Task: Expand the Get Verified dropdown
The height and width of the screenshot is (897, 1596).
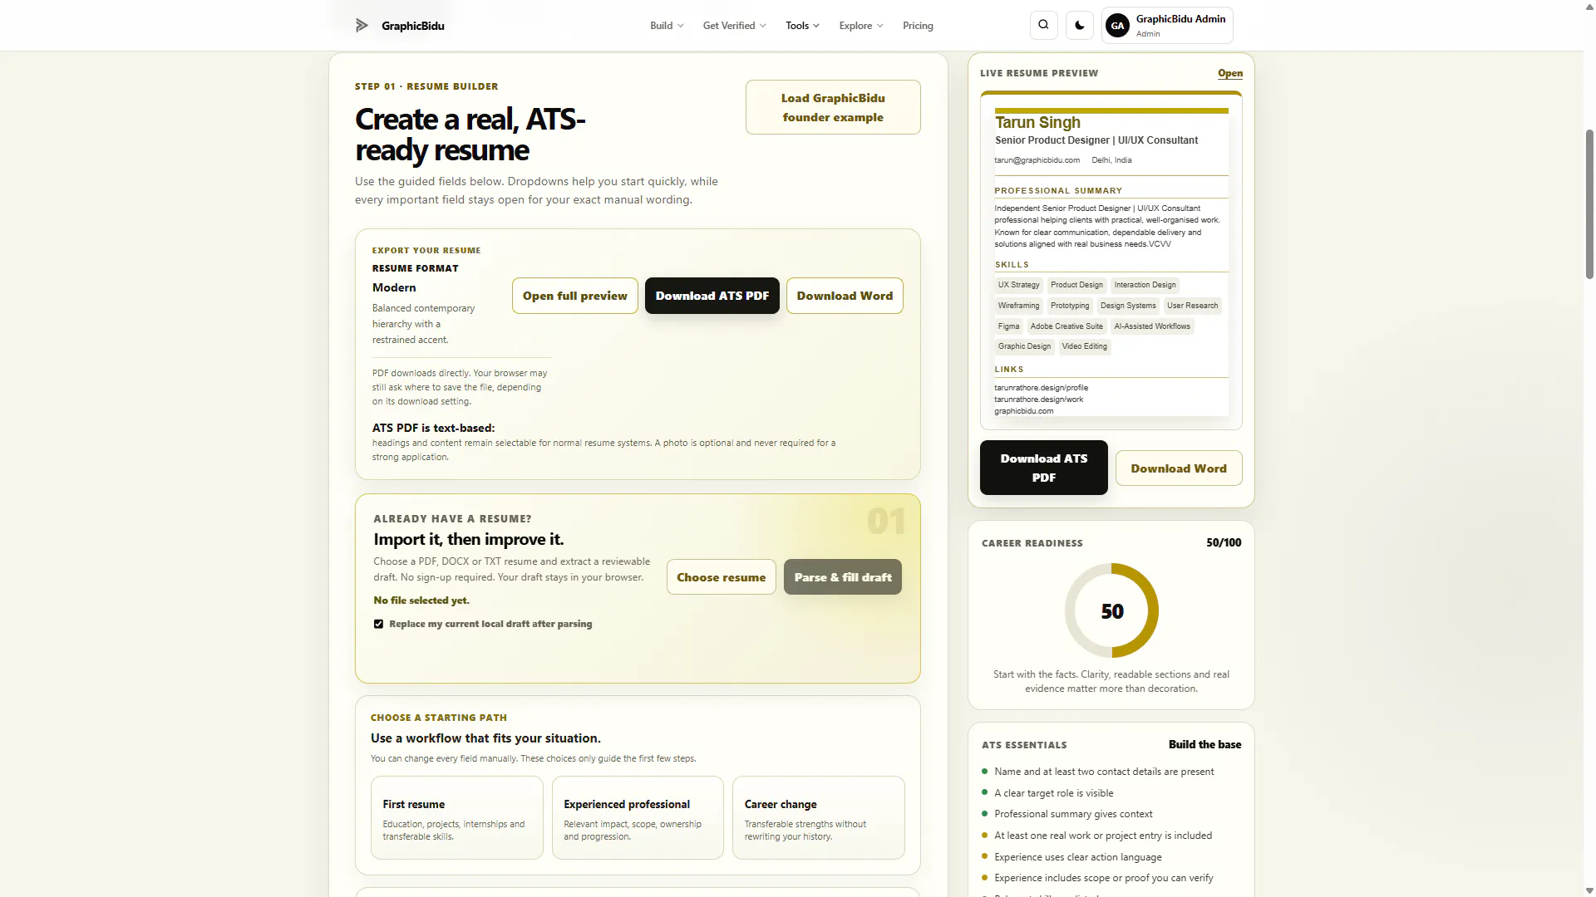Action: coord(735,26)
